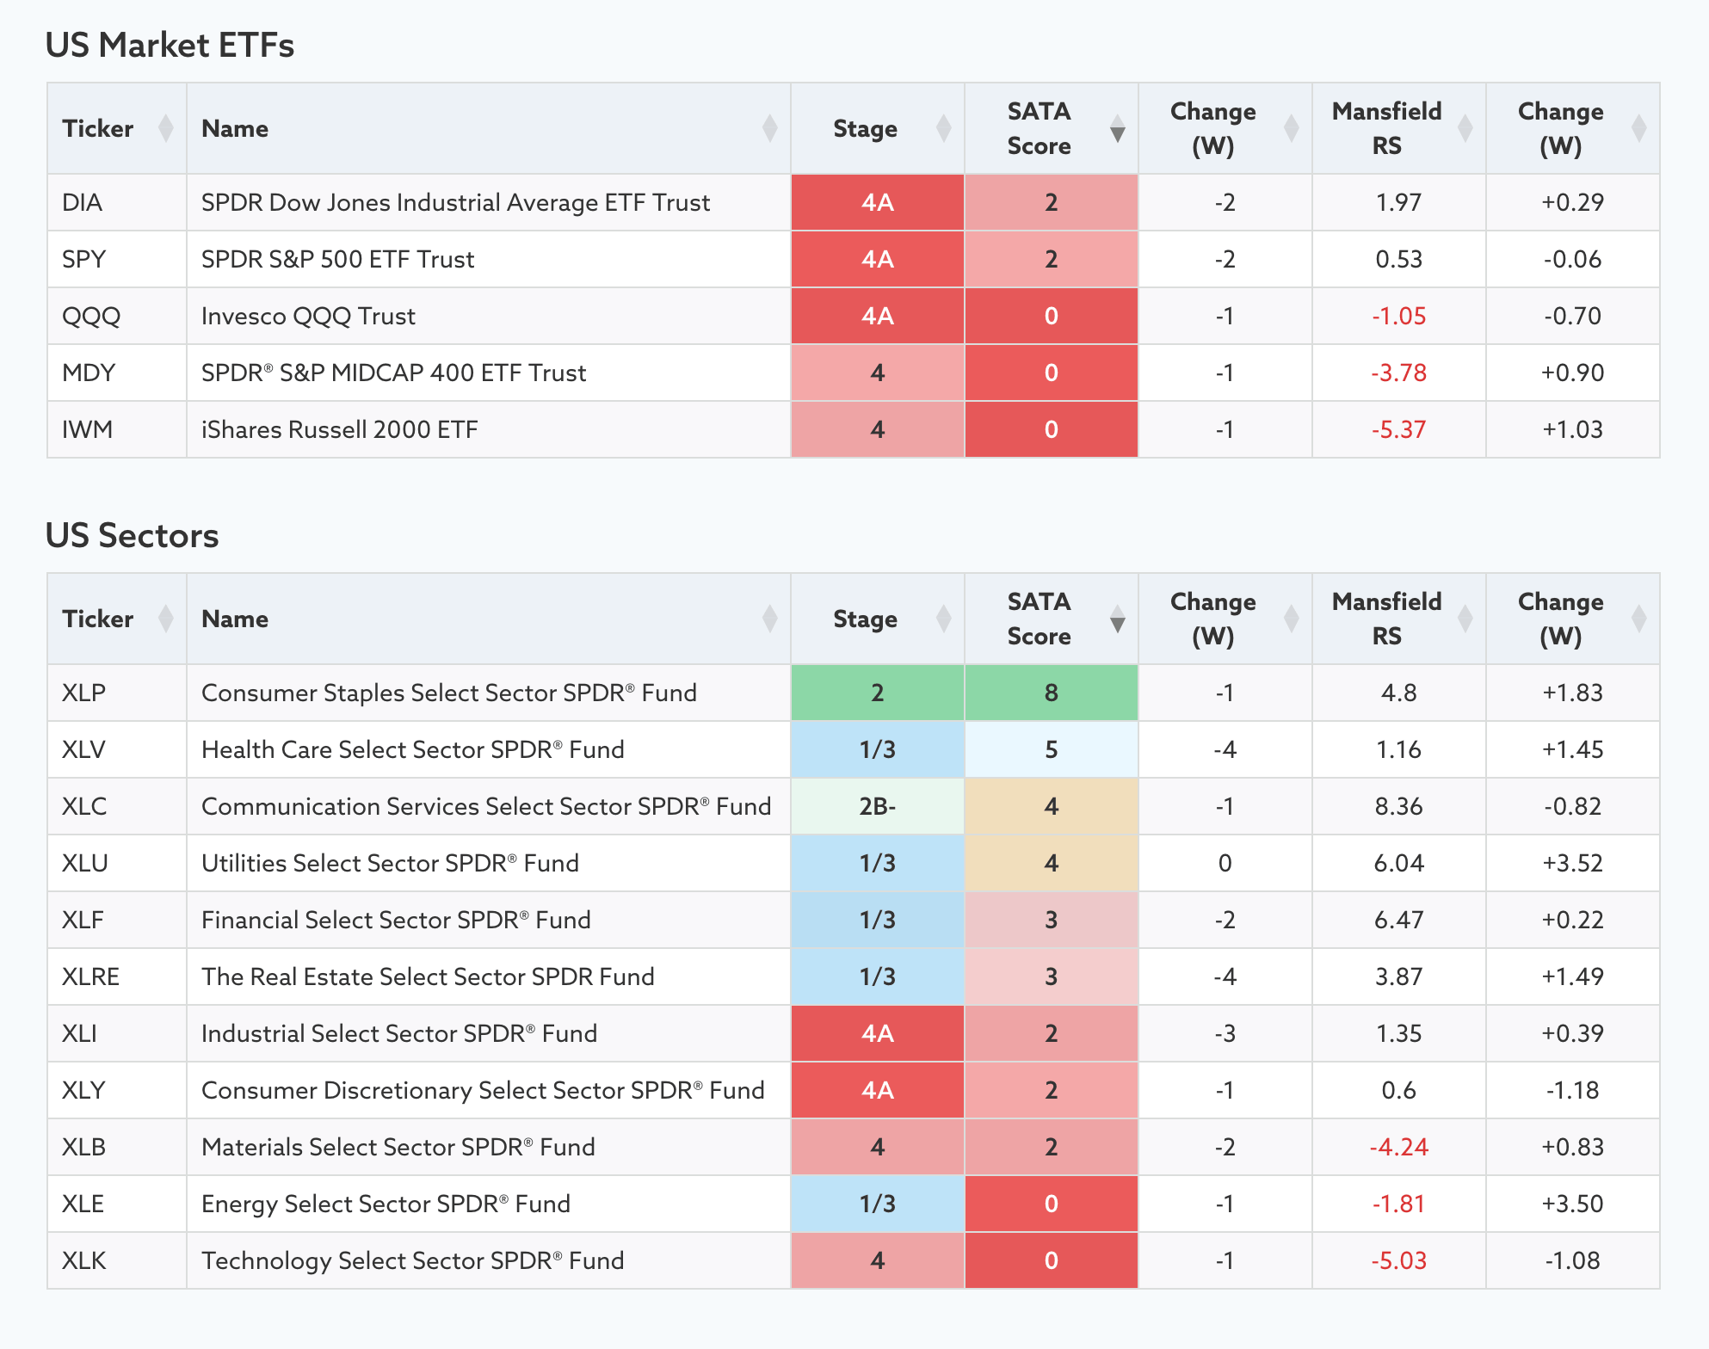
Task: Click XLV SATA Score 5 cell
Action: point(1052,749)
